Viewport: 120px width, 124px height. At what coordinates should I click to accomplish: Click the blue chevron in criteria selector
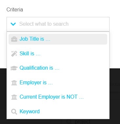click(13, 24)
